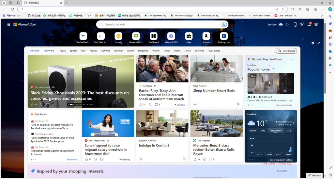Click See precipitation details link
The image size is (334, 179).
[281, 160]
